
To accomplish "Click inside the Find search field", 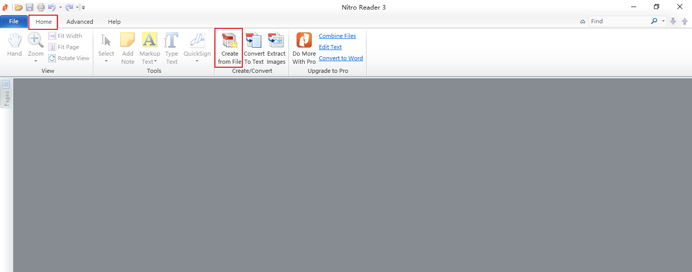I will pyautogui.click(x=620, y=21).
